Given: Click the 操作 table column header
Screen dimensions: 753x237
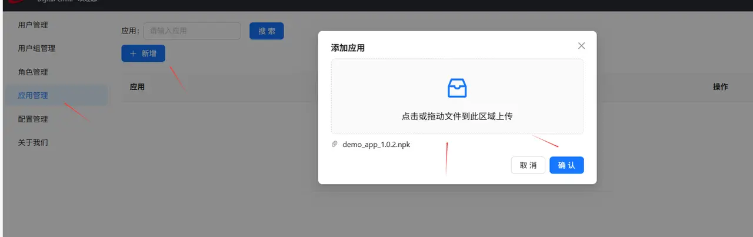Looking at the screenshot, I should click(721, 87).
